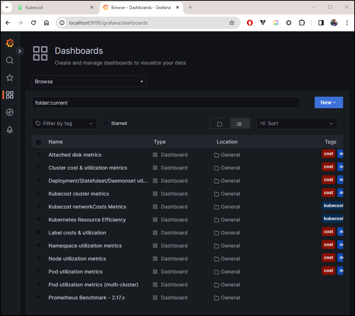This screenshot has width=355, height=316.
Task: Open the Namespace utilization metrics dashboard
Action: click(85, 246)
